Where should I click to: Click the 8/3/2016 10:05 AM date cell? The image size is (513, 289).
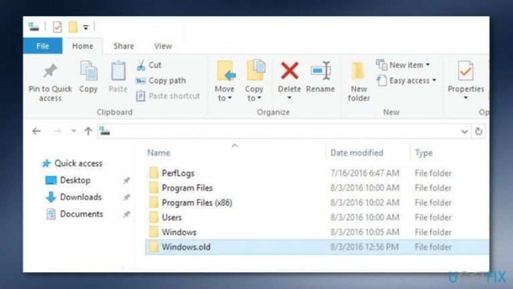[365, 232]
